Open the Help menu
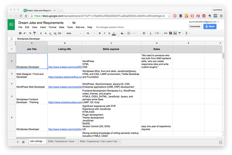Screen dimensions: 232x155 pyautogui.click(x=90, y=27)
